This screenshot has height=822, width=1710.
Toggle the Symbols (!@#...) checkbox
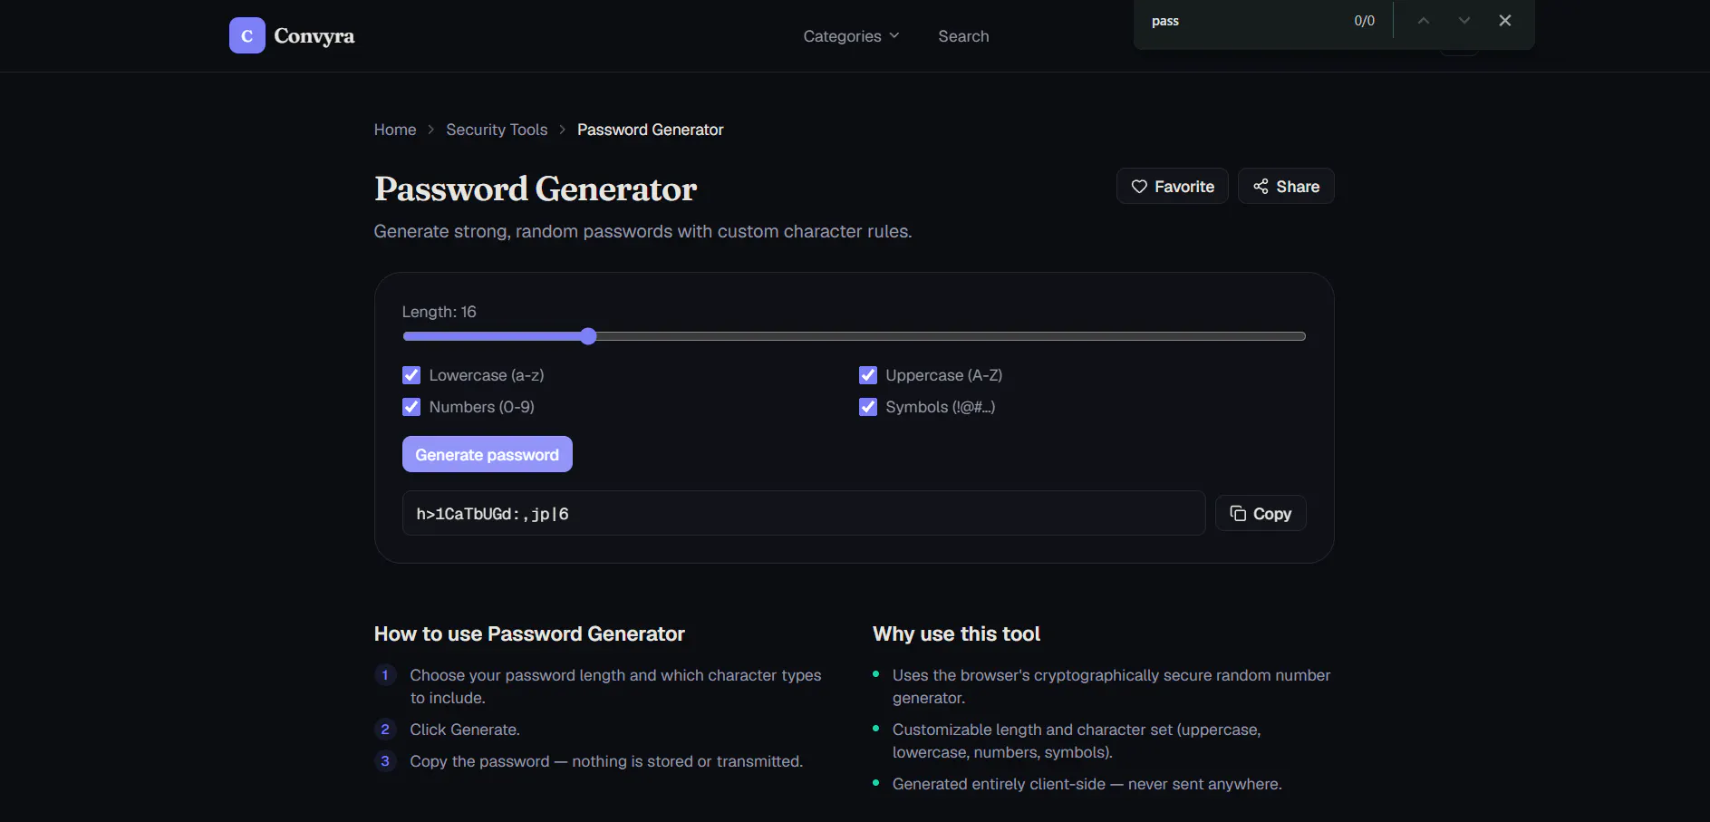click(867, 407)
